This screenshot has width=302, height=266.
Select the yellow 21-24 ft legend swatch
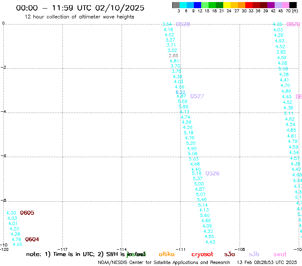click(x=227, y=5)
